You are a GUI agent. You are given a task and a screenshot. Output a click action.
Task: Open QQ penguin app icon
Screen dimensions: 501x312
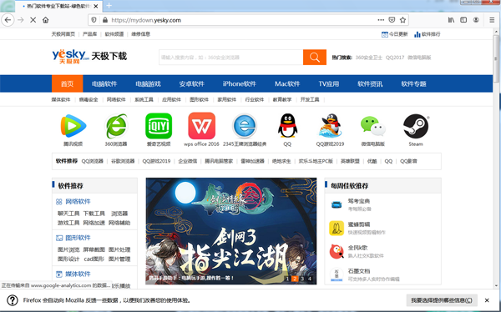pos(287,125)
